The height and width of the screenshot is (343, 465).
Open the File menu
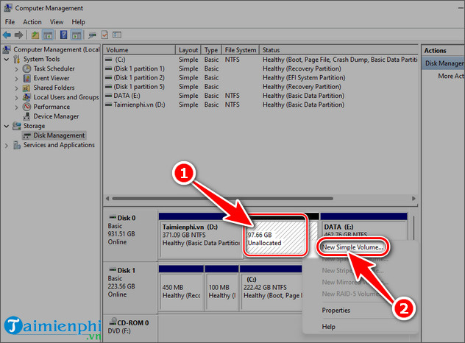(x=10, y=22)
